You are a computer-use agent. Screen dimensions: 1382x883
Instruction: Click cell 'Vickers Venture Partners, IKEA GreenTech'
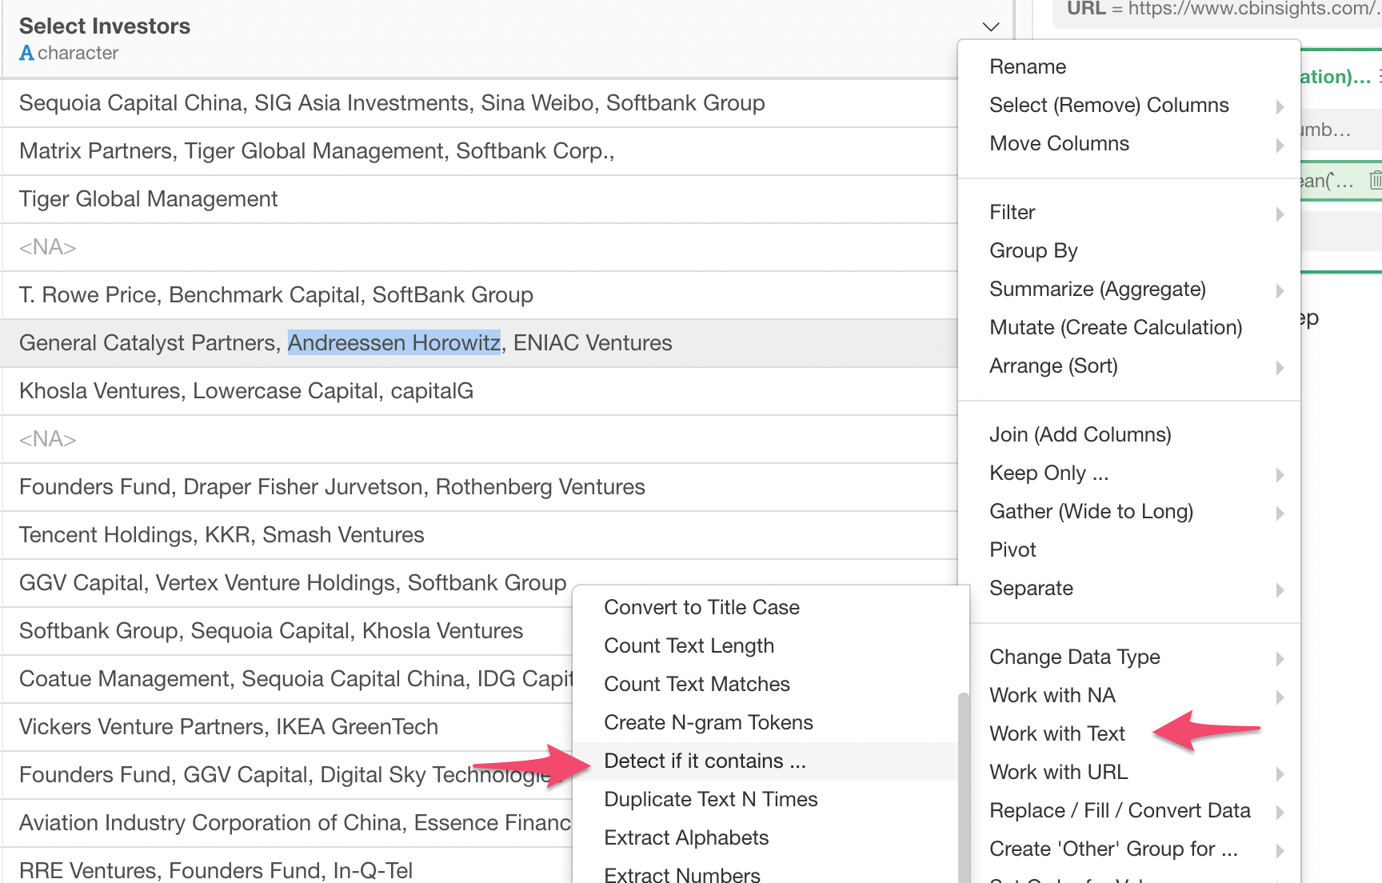click(x=287, y=727)
